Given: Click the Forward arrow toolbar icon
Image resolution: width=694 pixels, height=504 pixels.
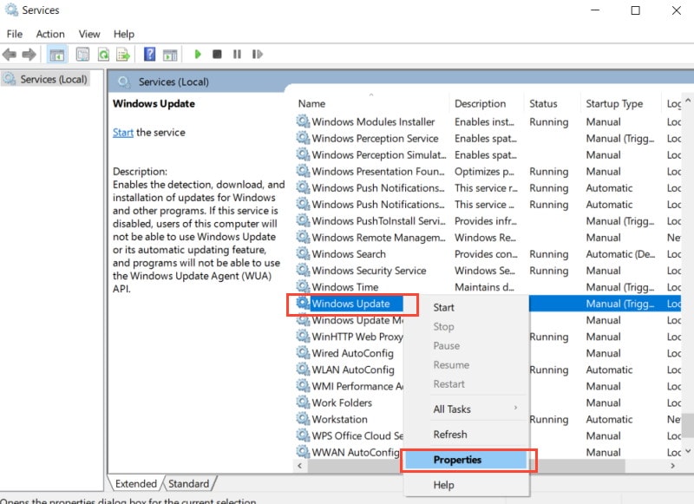Looking at the screenshot, I should pyautogui.click(x=29, y=55).
